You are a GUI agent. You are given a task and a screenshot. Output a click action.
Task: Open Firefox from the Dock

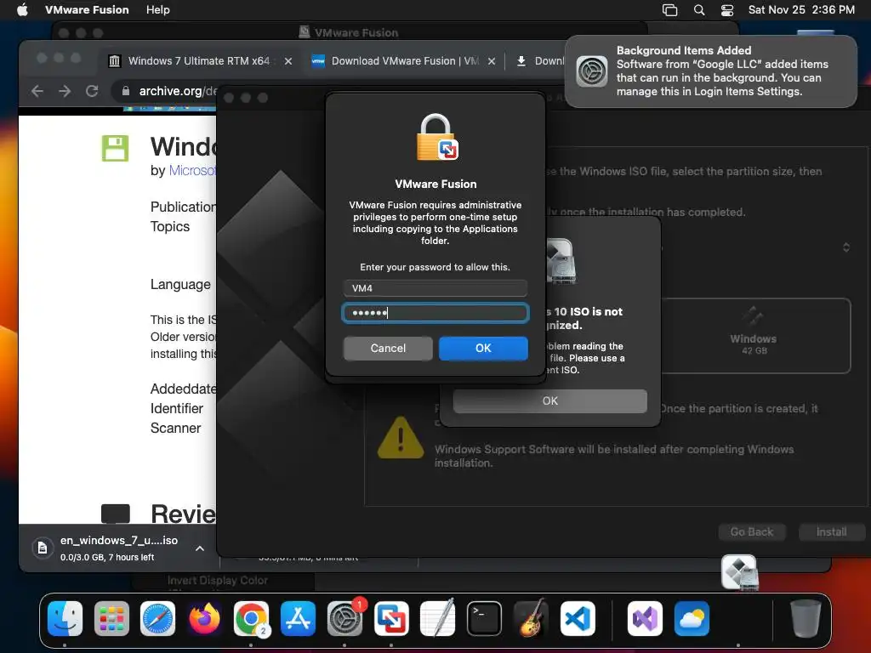(204, 619)
